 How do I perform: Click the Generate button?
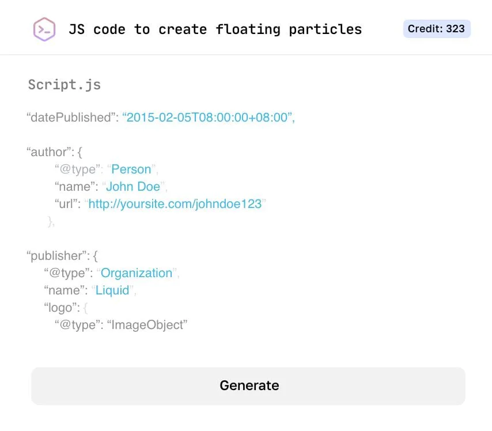pyautogui.click(x=248, y=385)
